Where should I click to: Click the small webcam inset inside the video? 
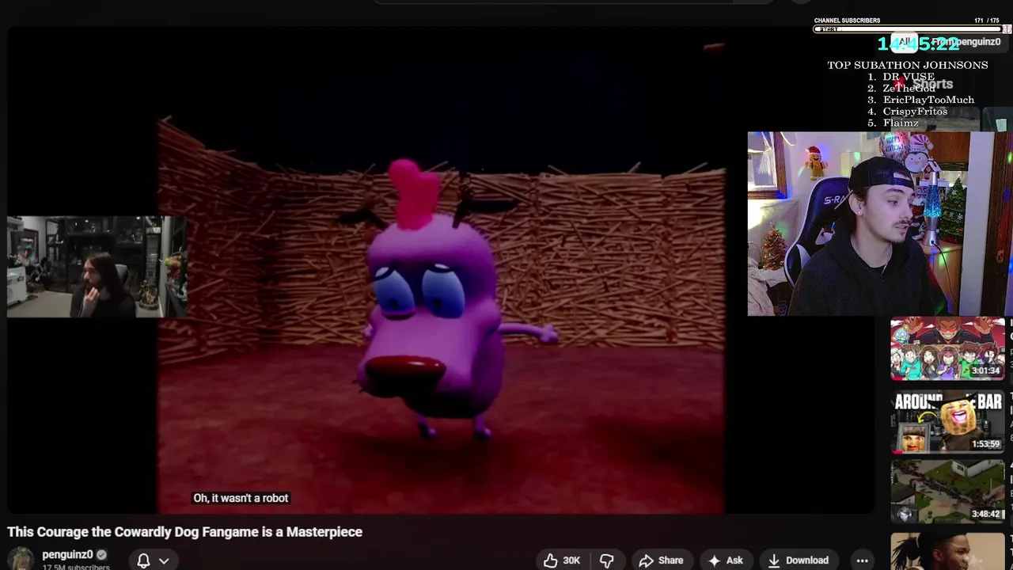click(x=97, y=267)
